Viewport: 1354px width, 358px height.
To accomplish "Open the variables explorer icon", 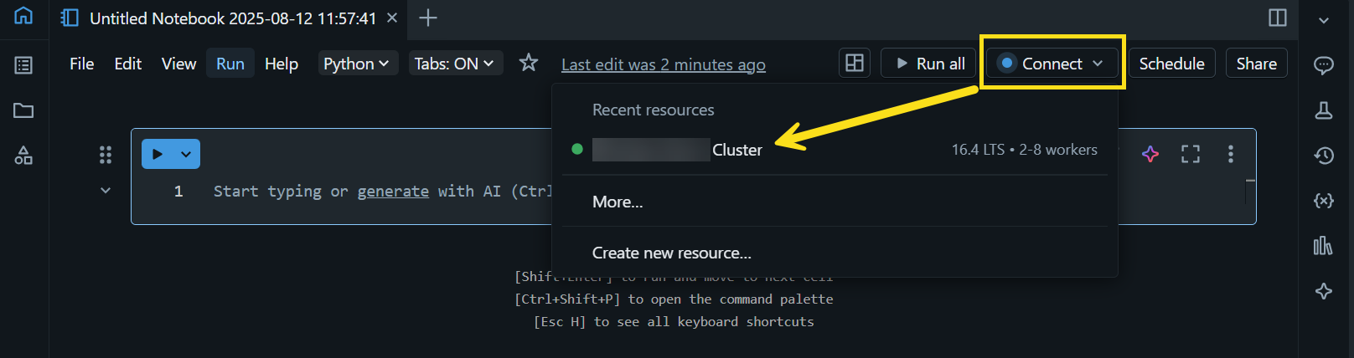I will tap(1324, 201).
